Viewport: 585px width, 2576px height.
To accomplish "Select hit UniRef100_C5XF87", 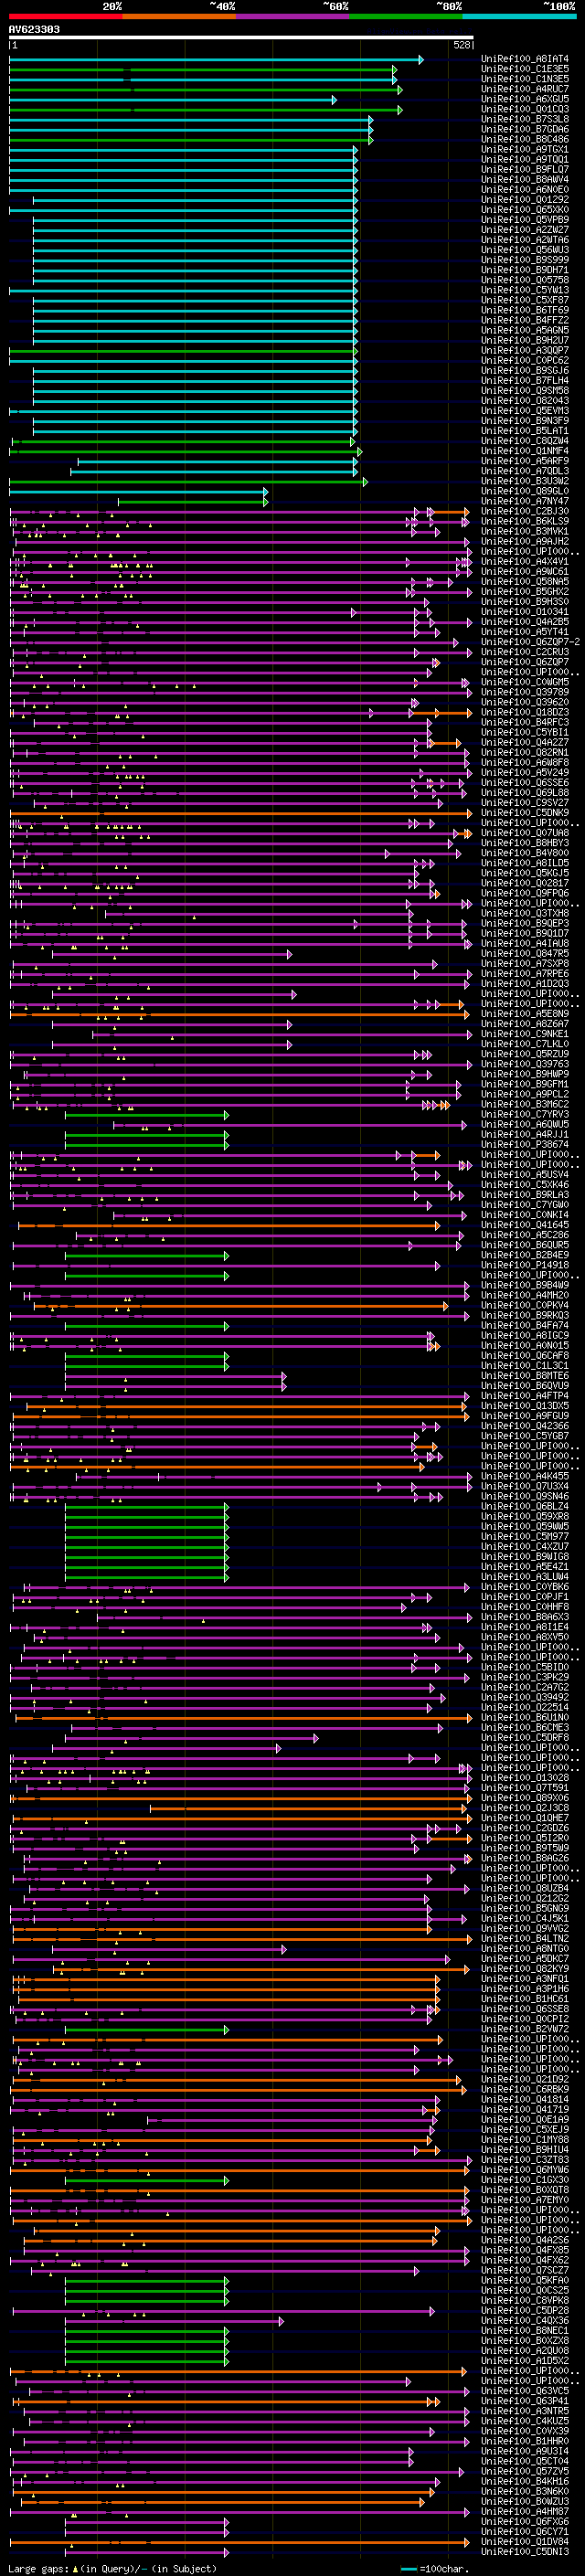I will 524,300.
